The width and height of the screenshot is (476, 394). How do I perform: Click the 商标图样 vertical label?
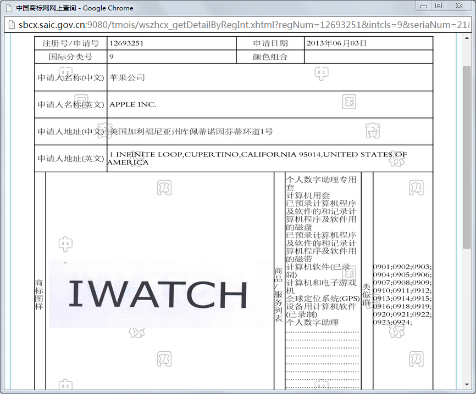(x=39, y=295)
